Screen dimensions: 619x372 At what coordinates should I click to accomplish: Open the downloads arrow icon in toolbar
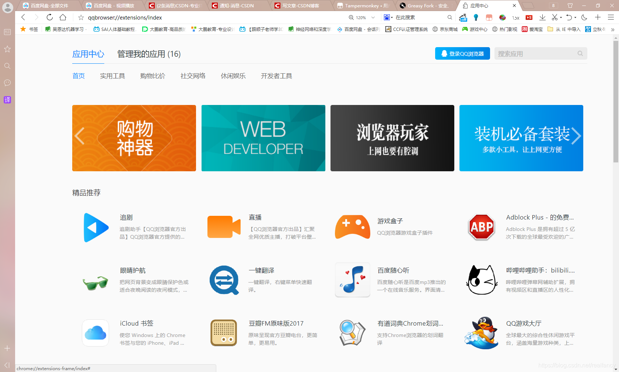click(542, 17)
